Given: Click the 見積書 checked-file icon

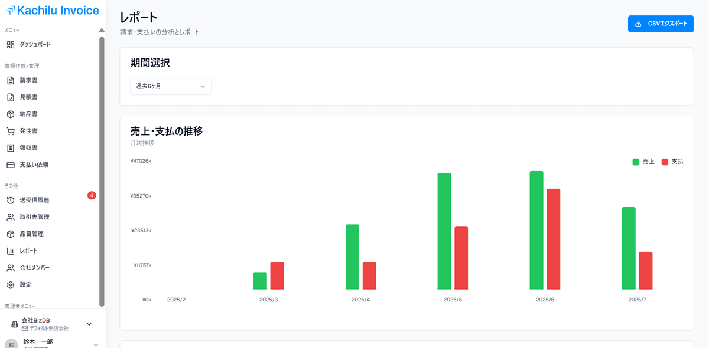Looking at the screenshot, I should pyautogui.click(x=11, y=97).
